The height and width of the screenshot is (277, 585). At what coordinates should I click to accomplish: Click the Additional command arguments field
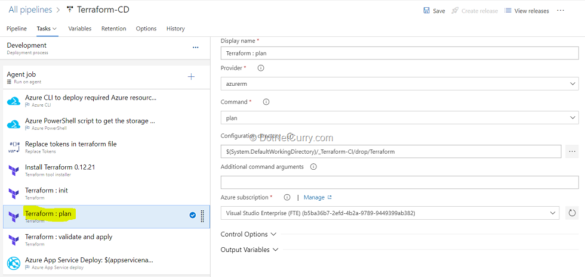click(x=399, y=182)
